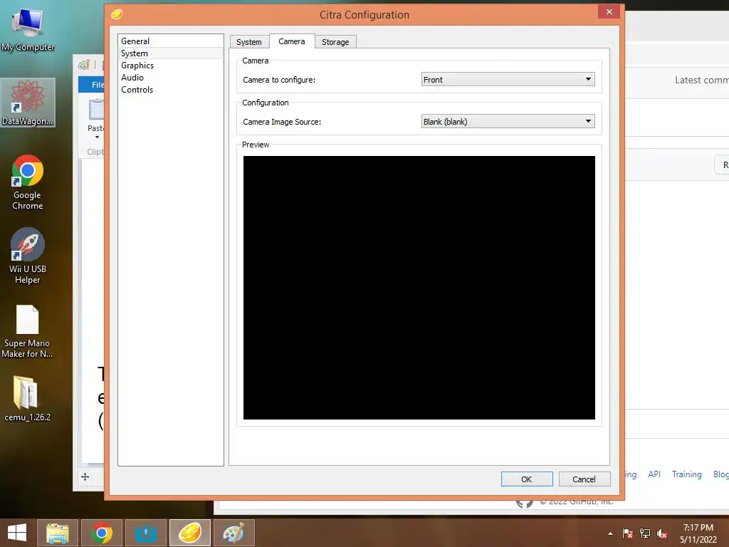Open File Explorer from the taskbar

[x=58, y=533]
